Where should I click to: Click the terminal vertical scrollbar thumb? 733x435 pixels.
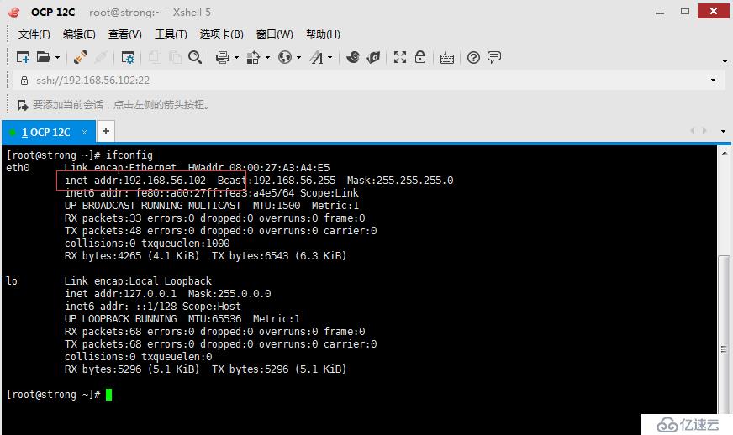tap(724, 334)
